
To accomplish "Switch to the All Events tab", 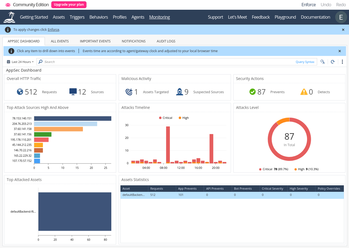I will [60, 41].
